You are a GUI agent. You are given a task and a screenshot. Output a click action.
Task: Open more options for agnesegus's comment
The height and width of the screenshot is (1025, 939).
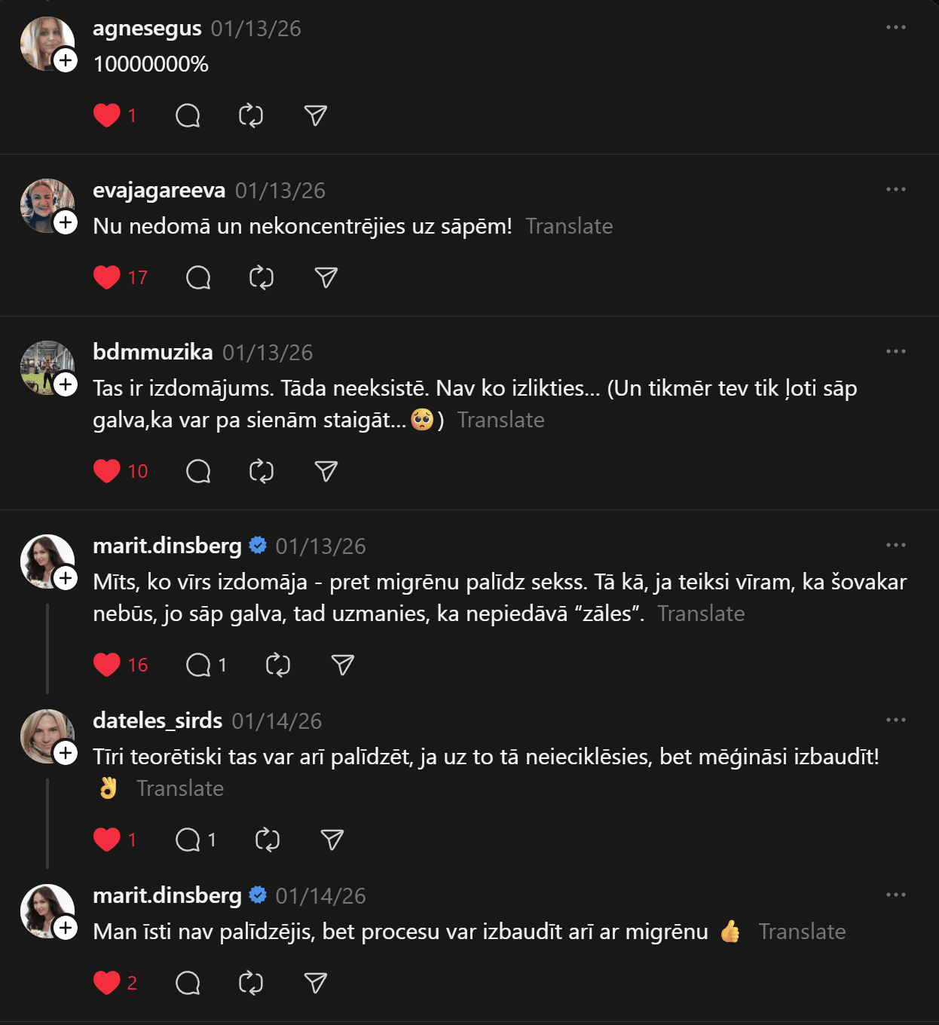895,28
